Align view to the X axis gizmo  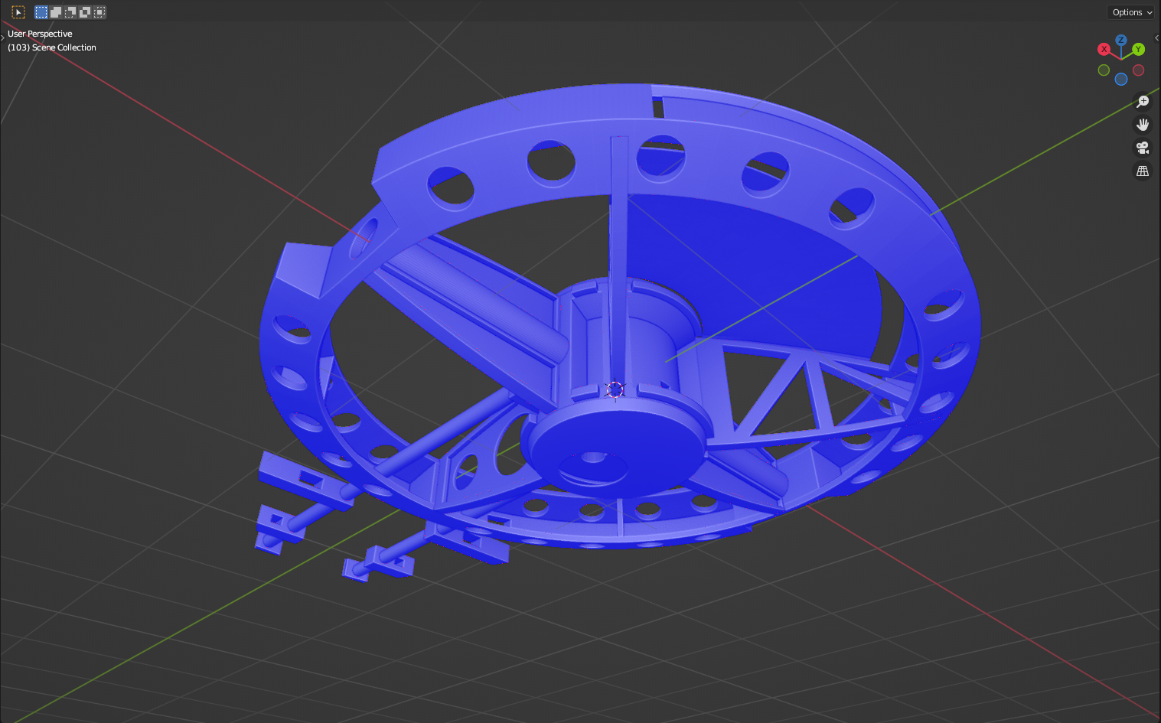point(1104,49)
